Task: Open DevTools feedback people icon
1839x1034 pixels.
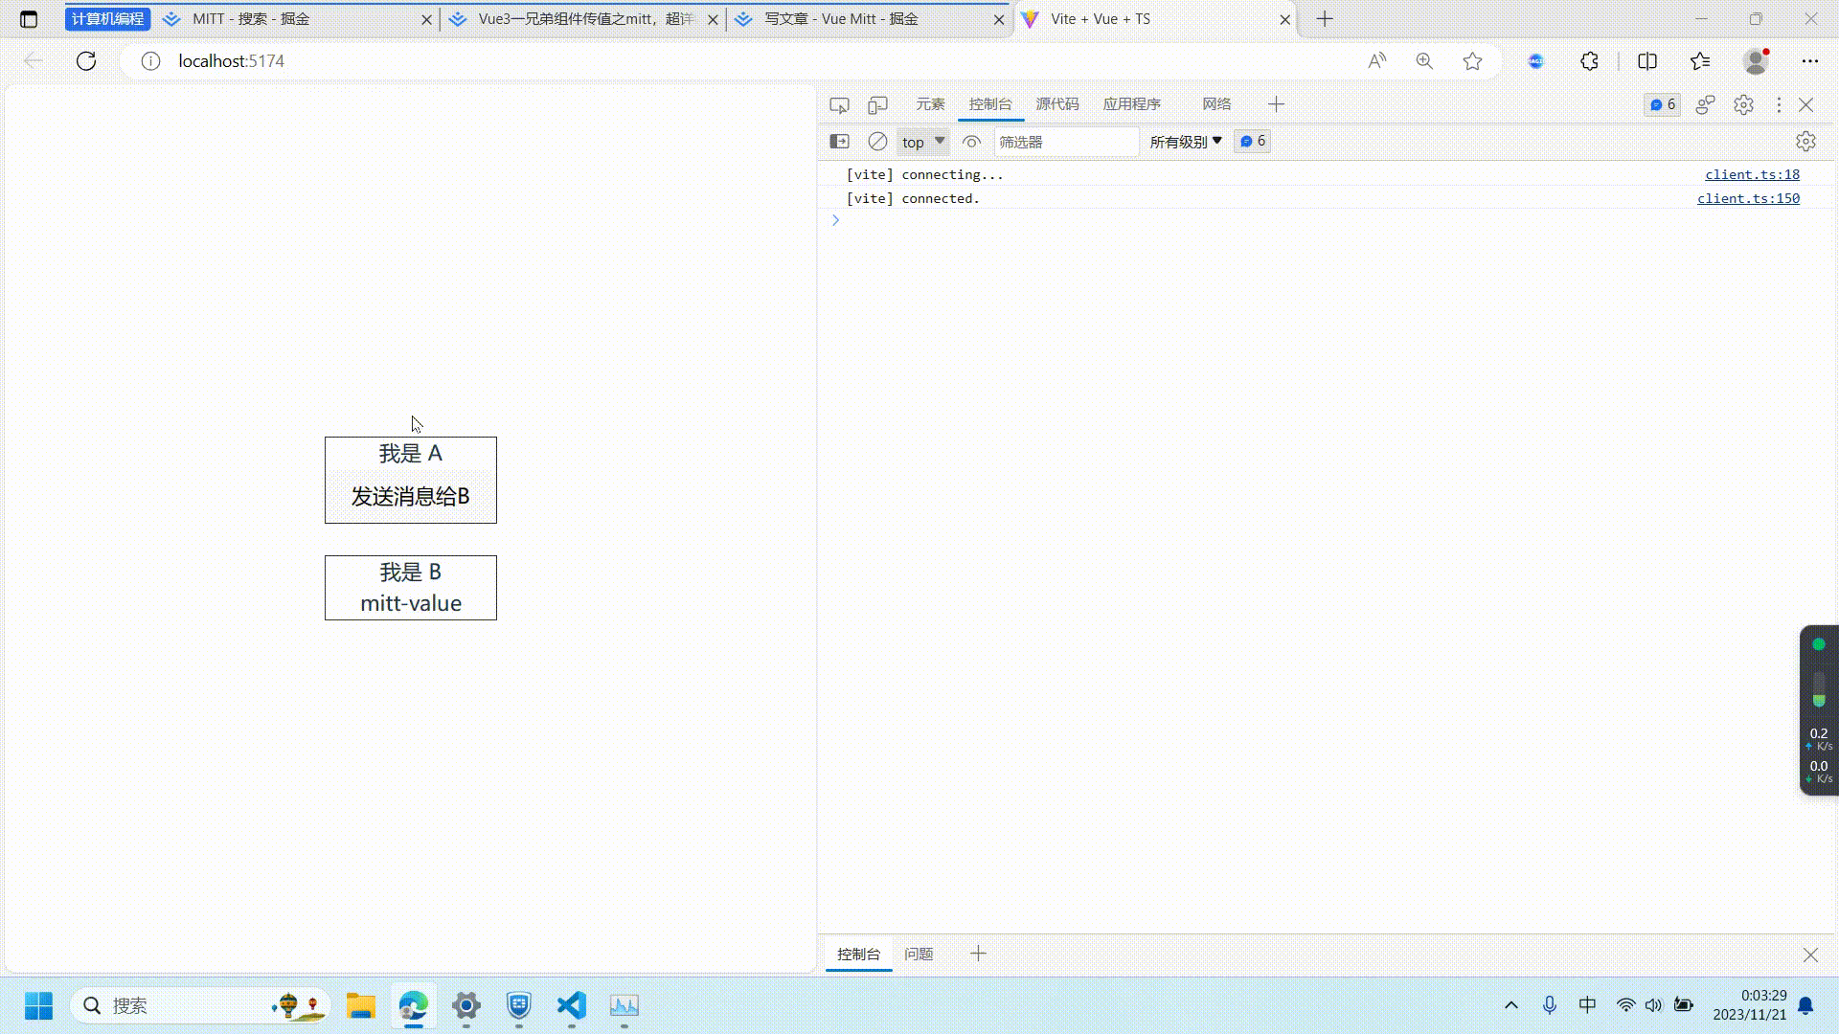Action: 1705,104
